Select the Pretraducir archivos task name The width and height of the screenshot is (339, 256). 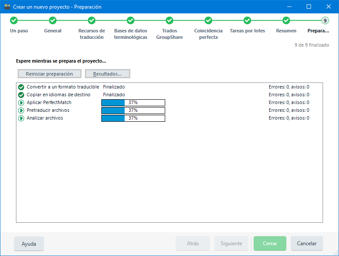coord(48,110)
